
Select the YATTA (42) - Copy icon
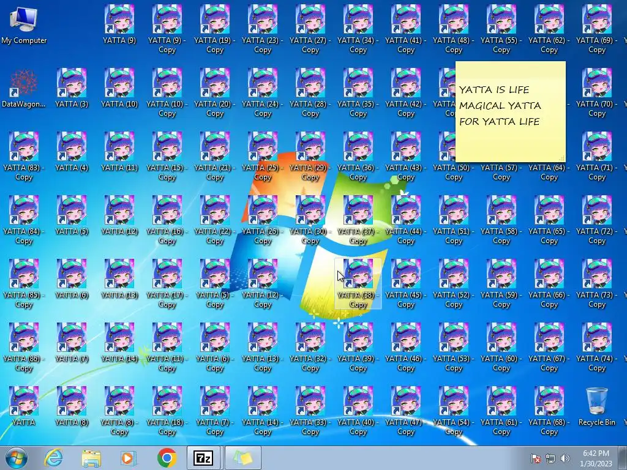click(x=405, y=92)
